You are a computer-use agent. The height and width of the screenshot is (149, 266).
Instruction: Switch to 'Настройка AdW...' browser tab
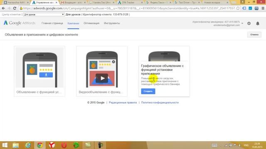coord(16,2)
